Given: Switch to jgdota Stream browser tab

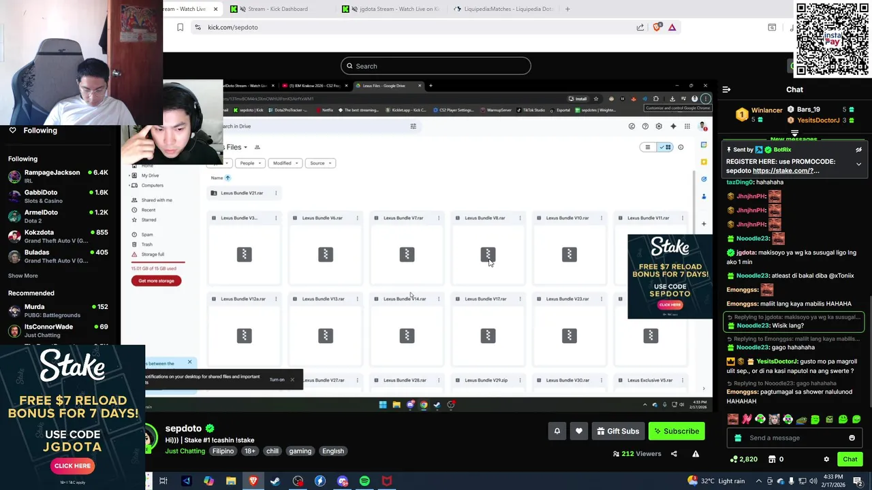Looking at the screenshot, I should coord(394,9).
